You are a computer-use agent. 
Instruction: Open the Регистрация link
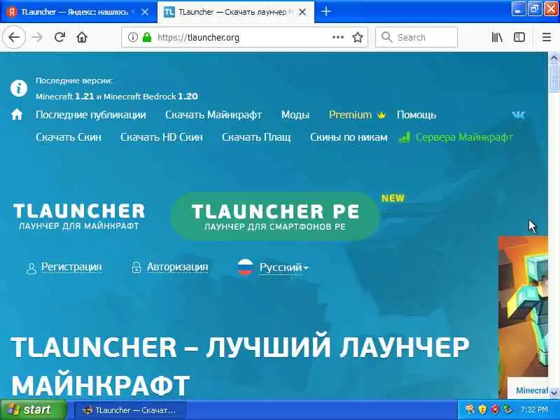point(71,267)
